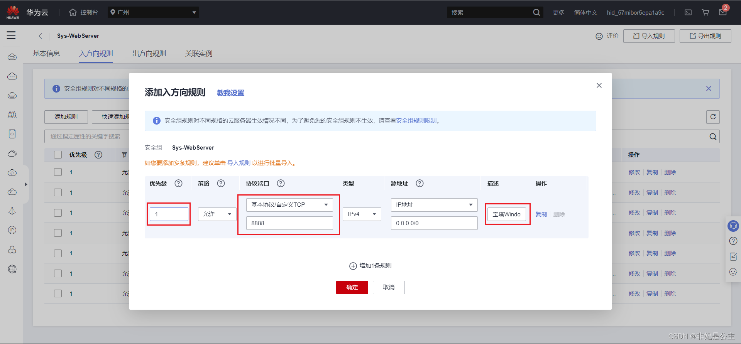Open the messages mail icon

723,12
